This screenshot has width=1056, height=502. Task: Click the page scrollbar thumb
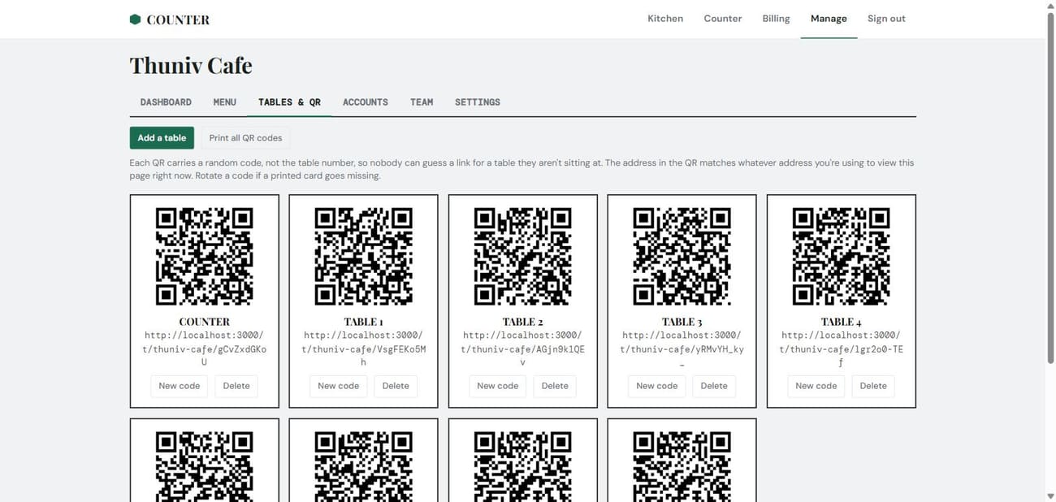(x=1050, y=187)
